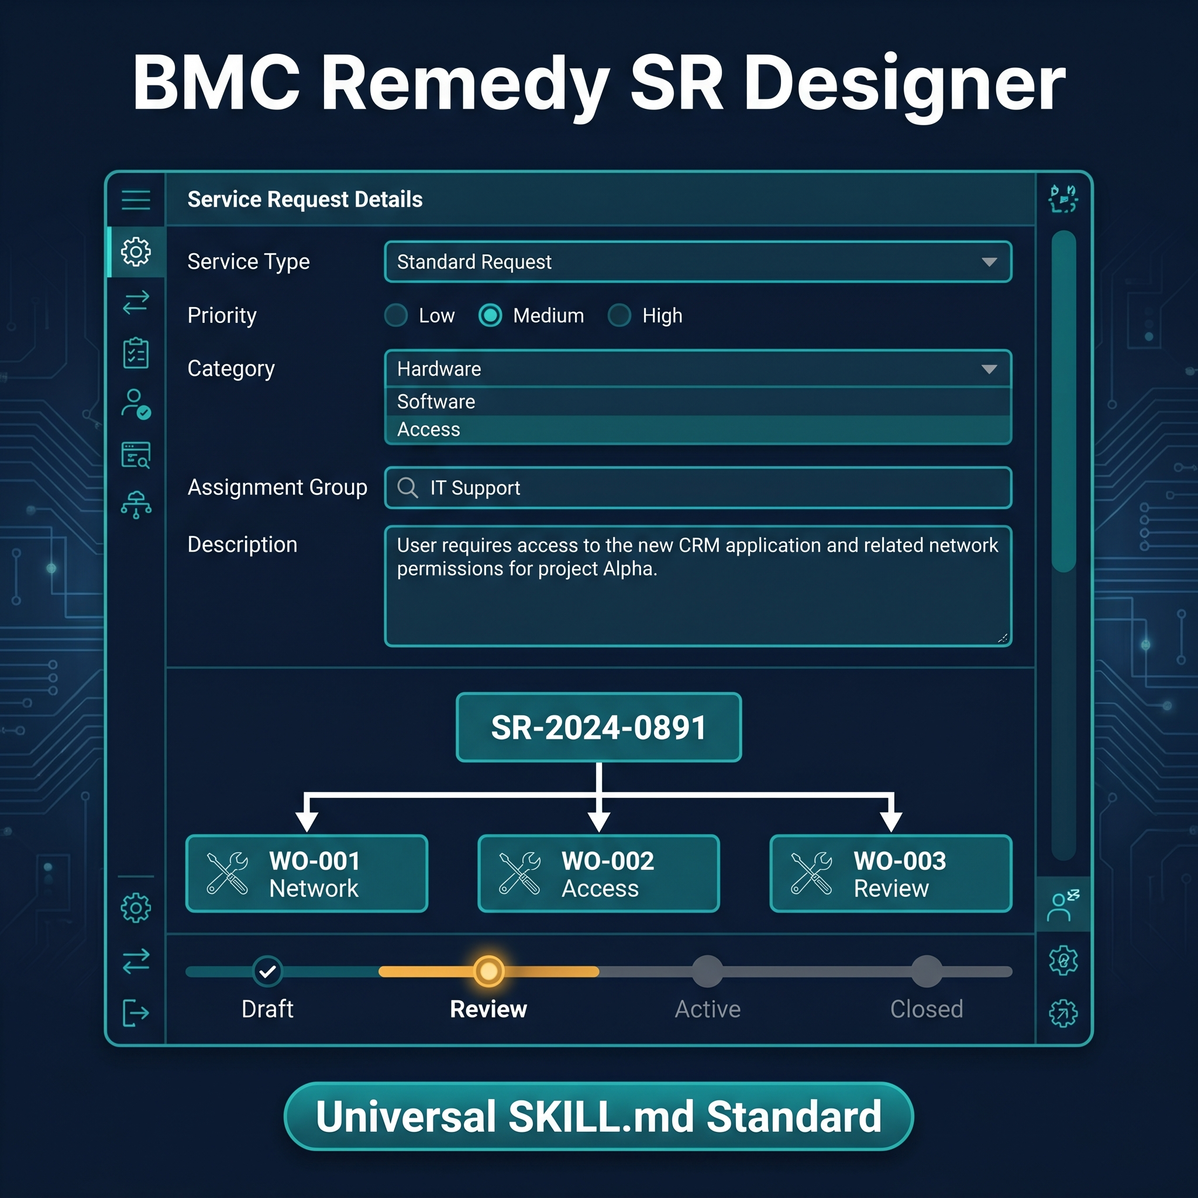Click the orange Review stage marker
This screenshot has height=1198, width=1198.
pos(488,971)
